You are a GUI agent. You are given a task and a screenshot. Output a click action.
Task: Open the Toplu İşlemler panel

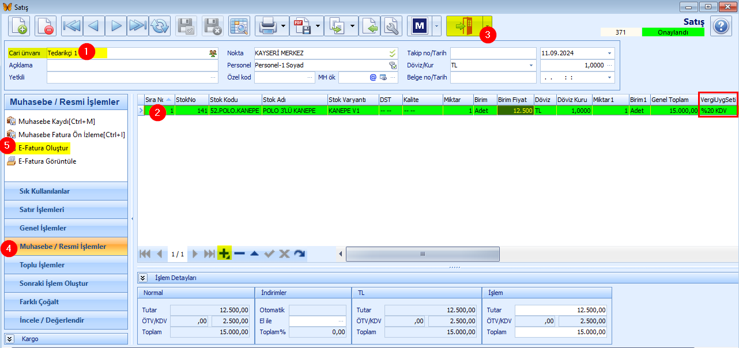pyautogui.click(x=66, y=265)
